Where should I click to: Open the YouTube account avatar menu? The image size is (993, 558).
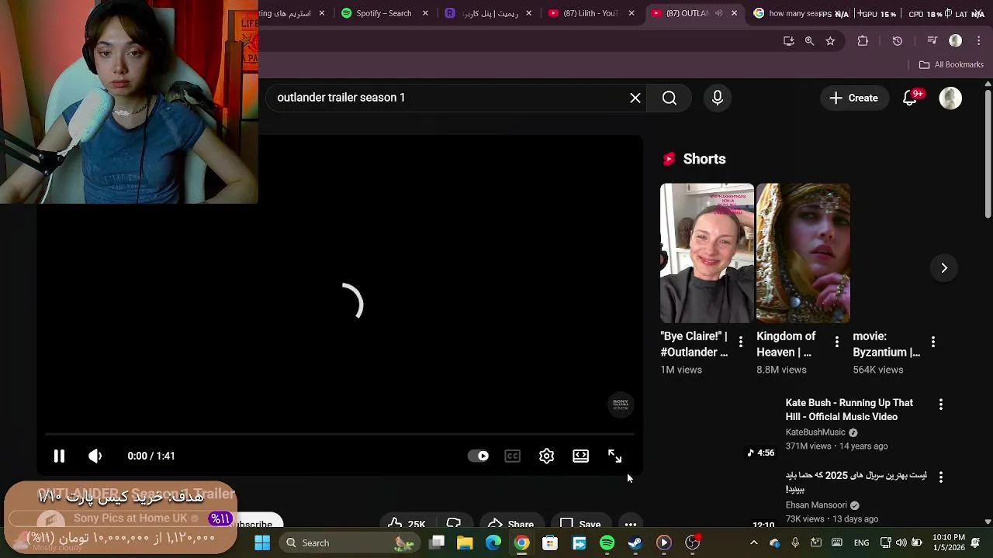click(x=950, y=98)
